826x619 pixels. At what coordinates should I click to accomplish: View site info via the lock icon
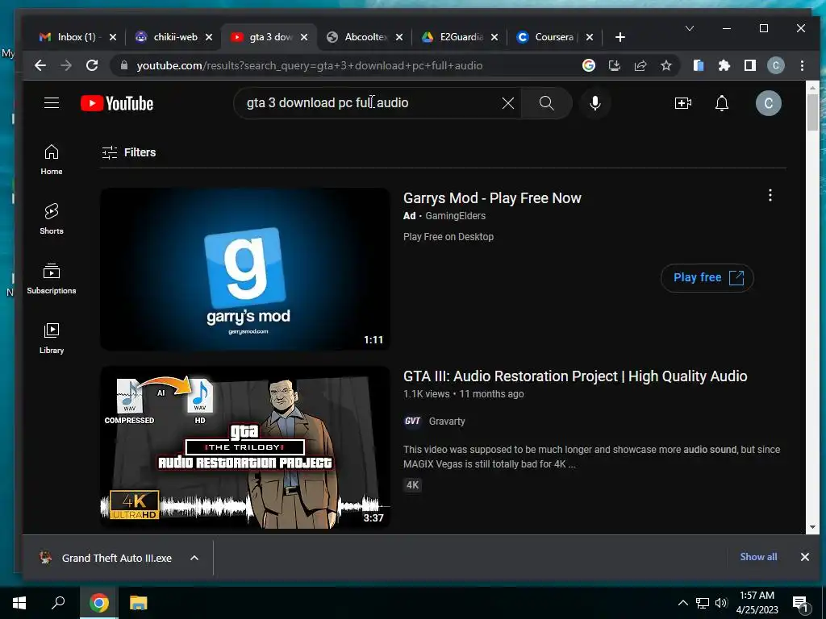click(x=124, y=65)
